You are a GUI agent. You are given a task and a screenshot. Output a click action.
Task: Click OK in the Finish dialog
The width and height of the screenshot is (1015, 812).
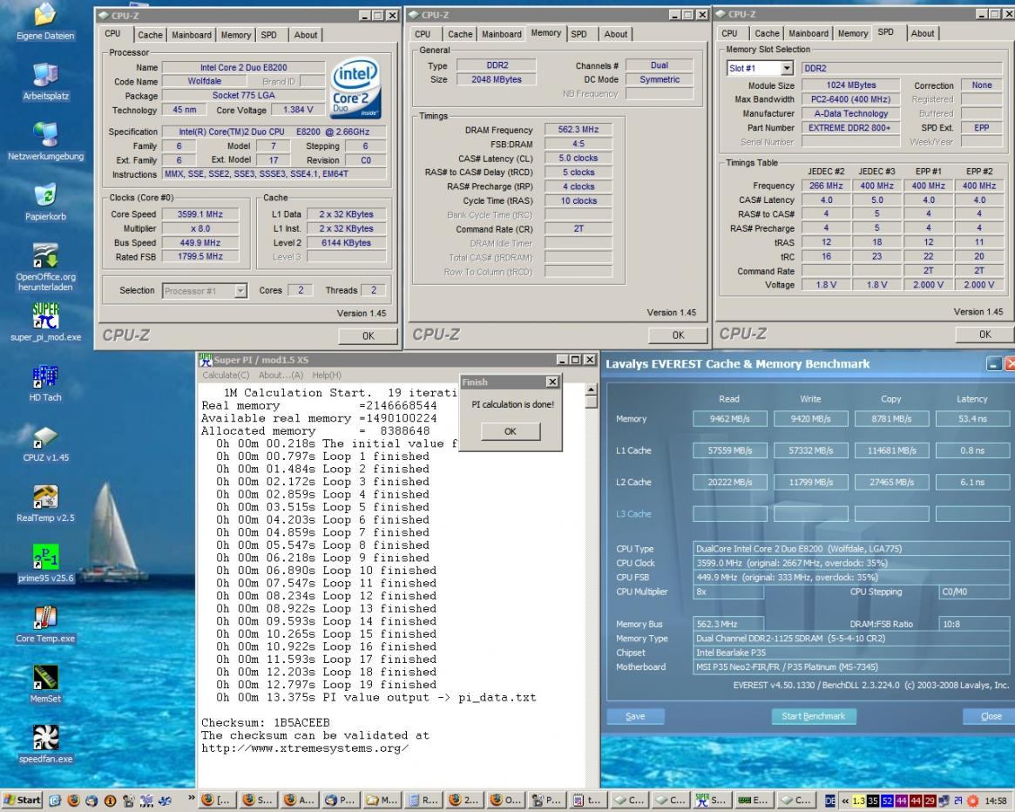[510, 431]
